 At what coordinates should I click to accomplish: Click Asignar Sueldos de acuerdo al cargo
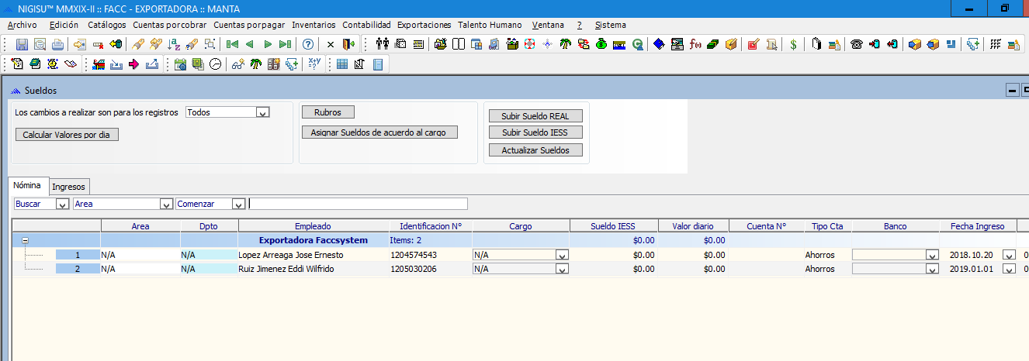click(379, 132)
